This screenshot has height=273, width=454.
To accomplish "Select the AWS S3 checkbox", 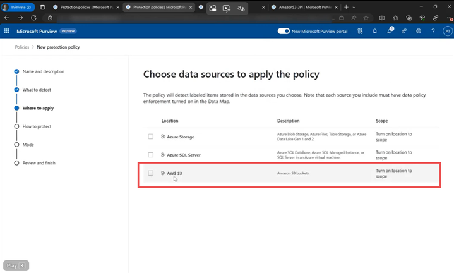I will tap(150, 173).
